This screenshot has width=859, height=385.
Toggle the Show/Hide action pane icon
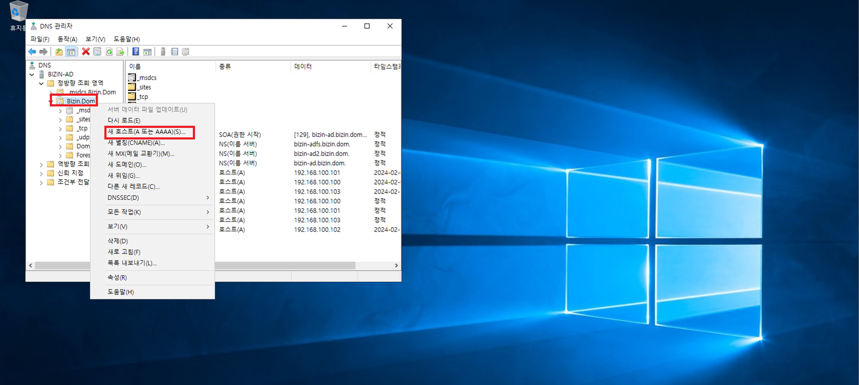[147, 52]
